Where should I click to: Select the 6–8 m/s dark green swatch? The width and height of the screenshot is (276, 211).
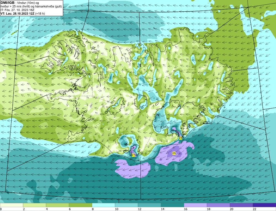80,205
